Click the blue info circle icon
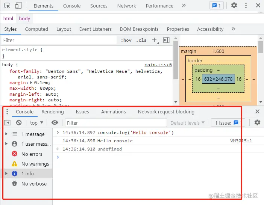This screenshot has height=205, width=264. (15, 173)
